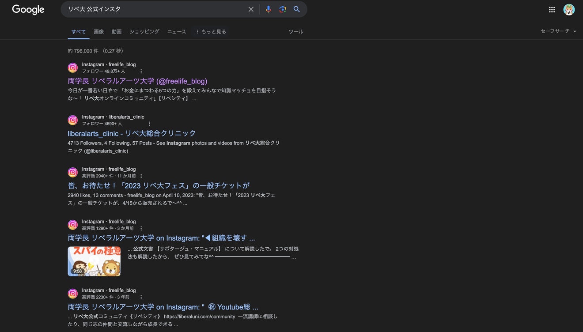This screenshot has height=332, width=583.
Task: Open three-dot menu next to 高評価 2230+ 件
Action: point(141,298)
